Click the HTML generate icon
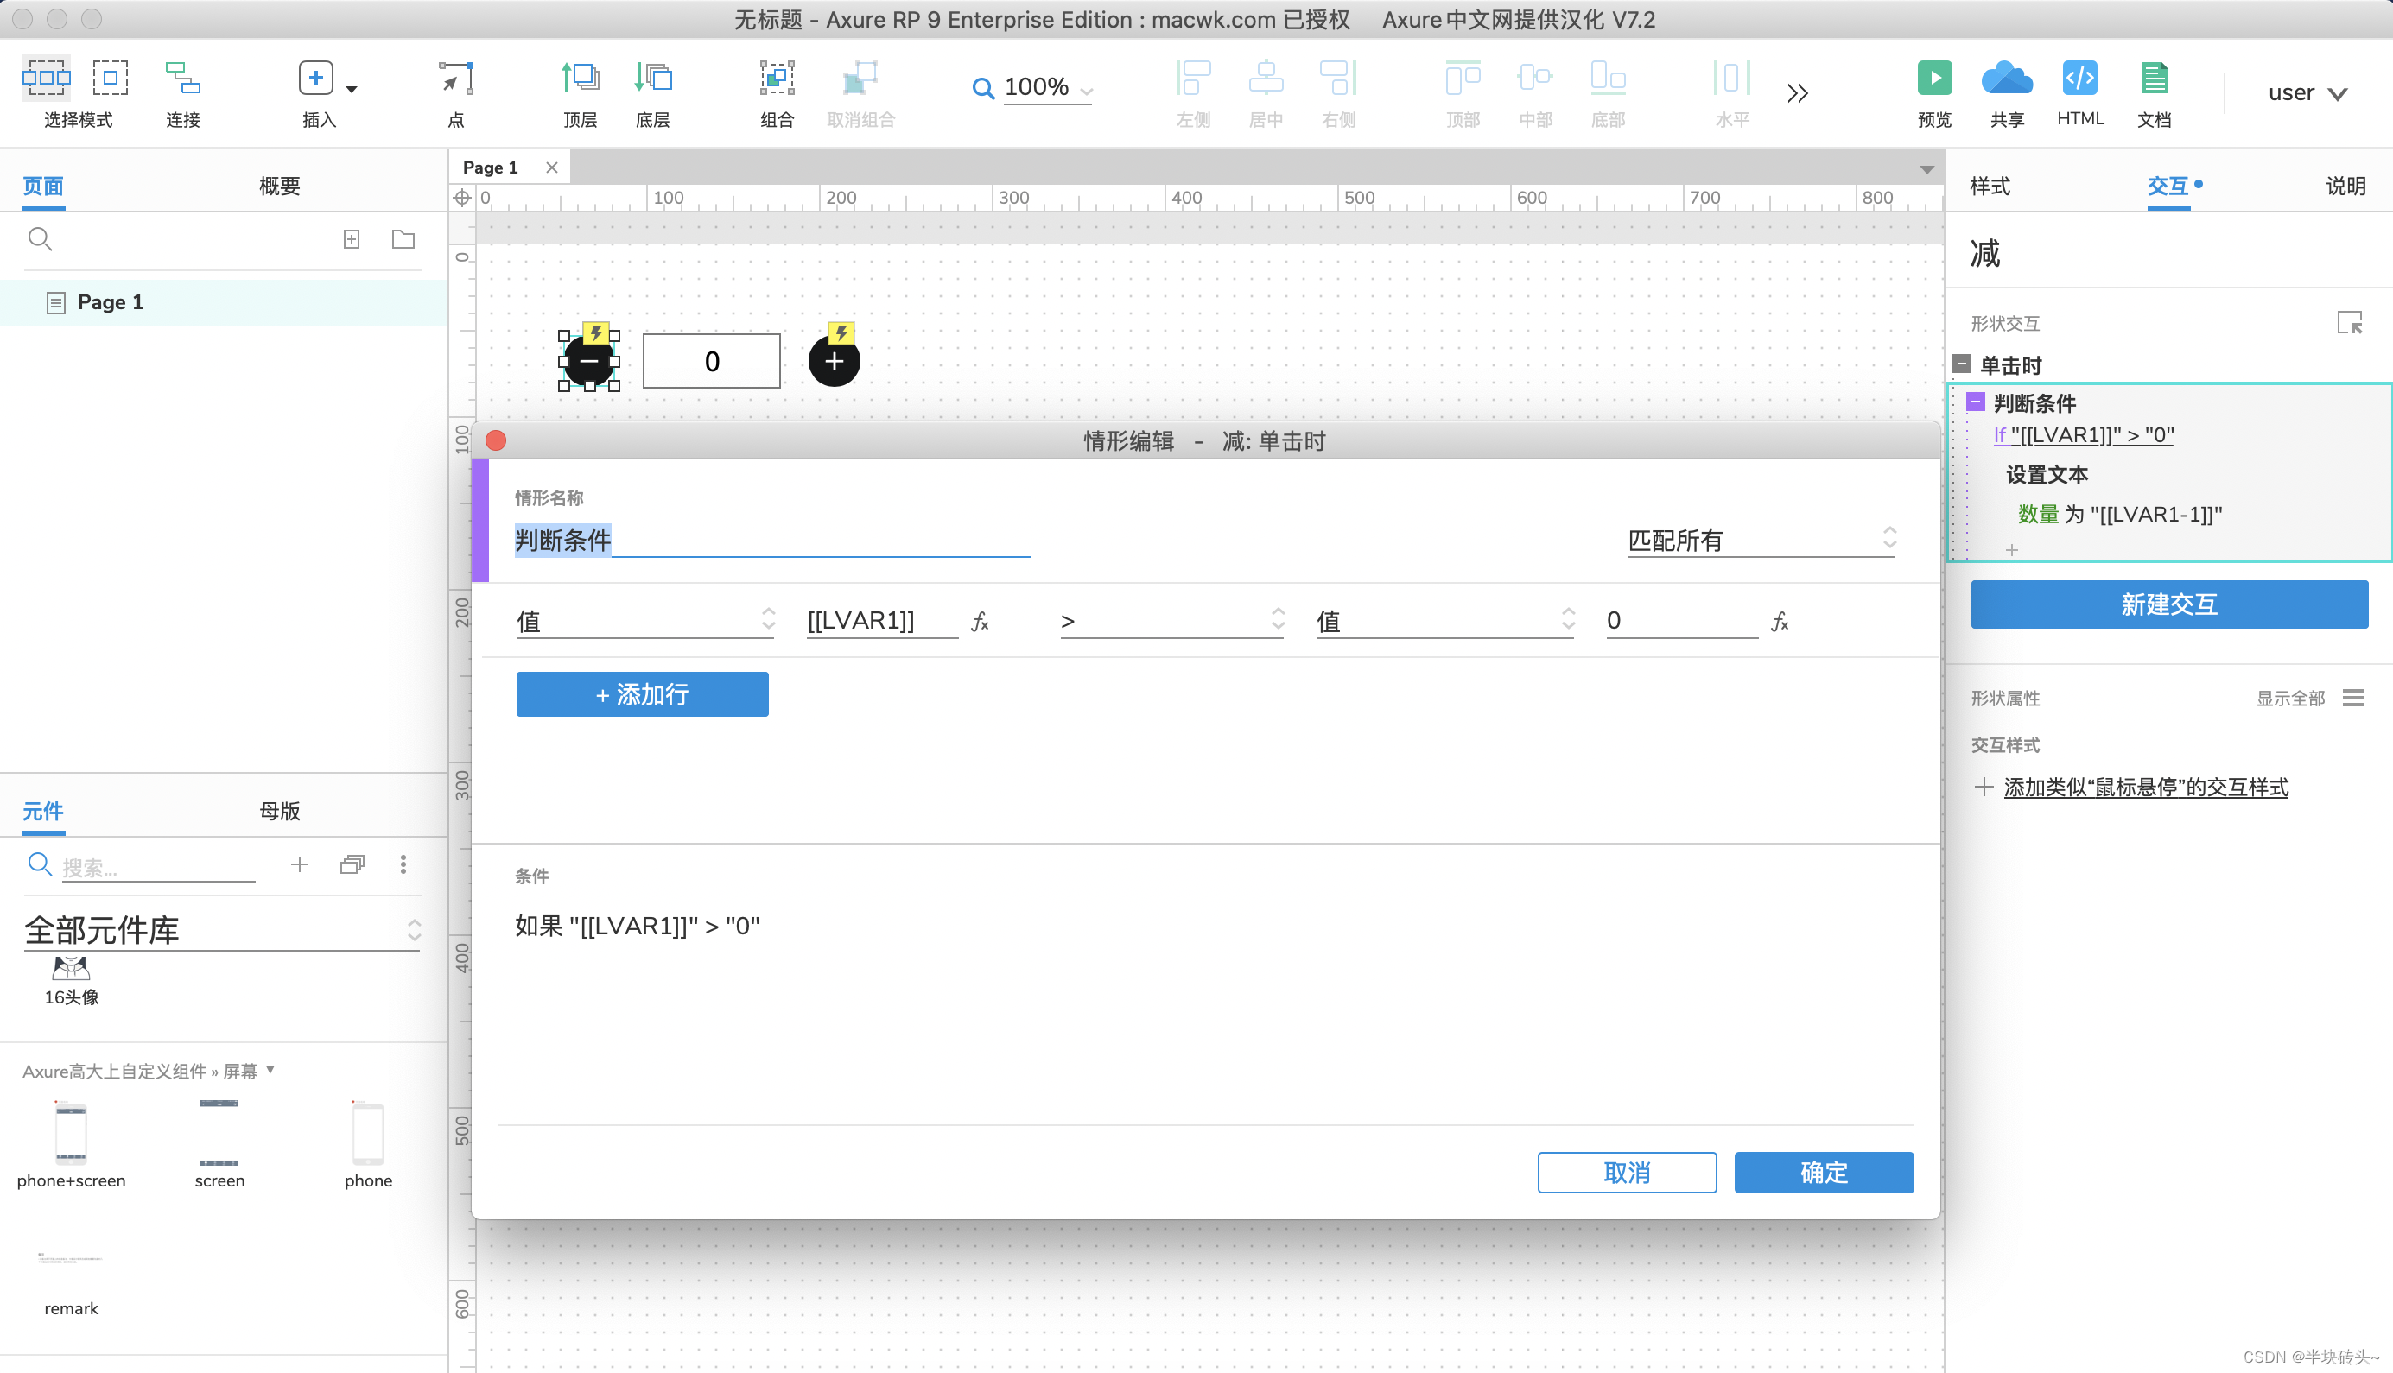2393x1373 pixels. coord(2080,79)
